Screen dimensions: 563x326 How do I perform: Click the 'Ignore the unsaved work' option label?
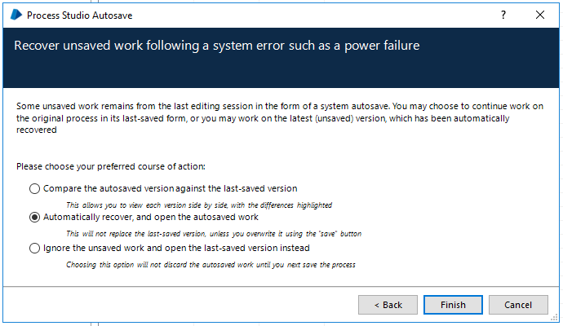[x=176, y=248]
